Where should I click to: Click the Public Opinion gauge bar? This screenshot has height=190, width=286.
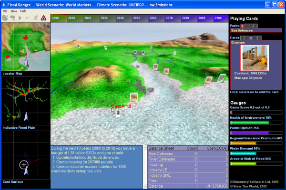pyautogui.click(x=256, y=133)
